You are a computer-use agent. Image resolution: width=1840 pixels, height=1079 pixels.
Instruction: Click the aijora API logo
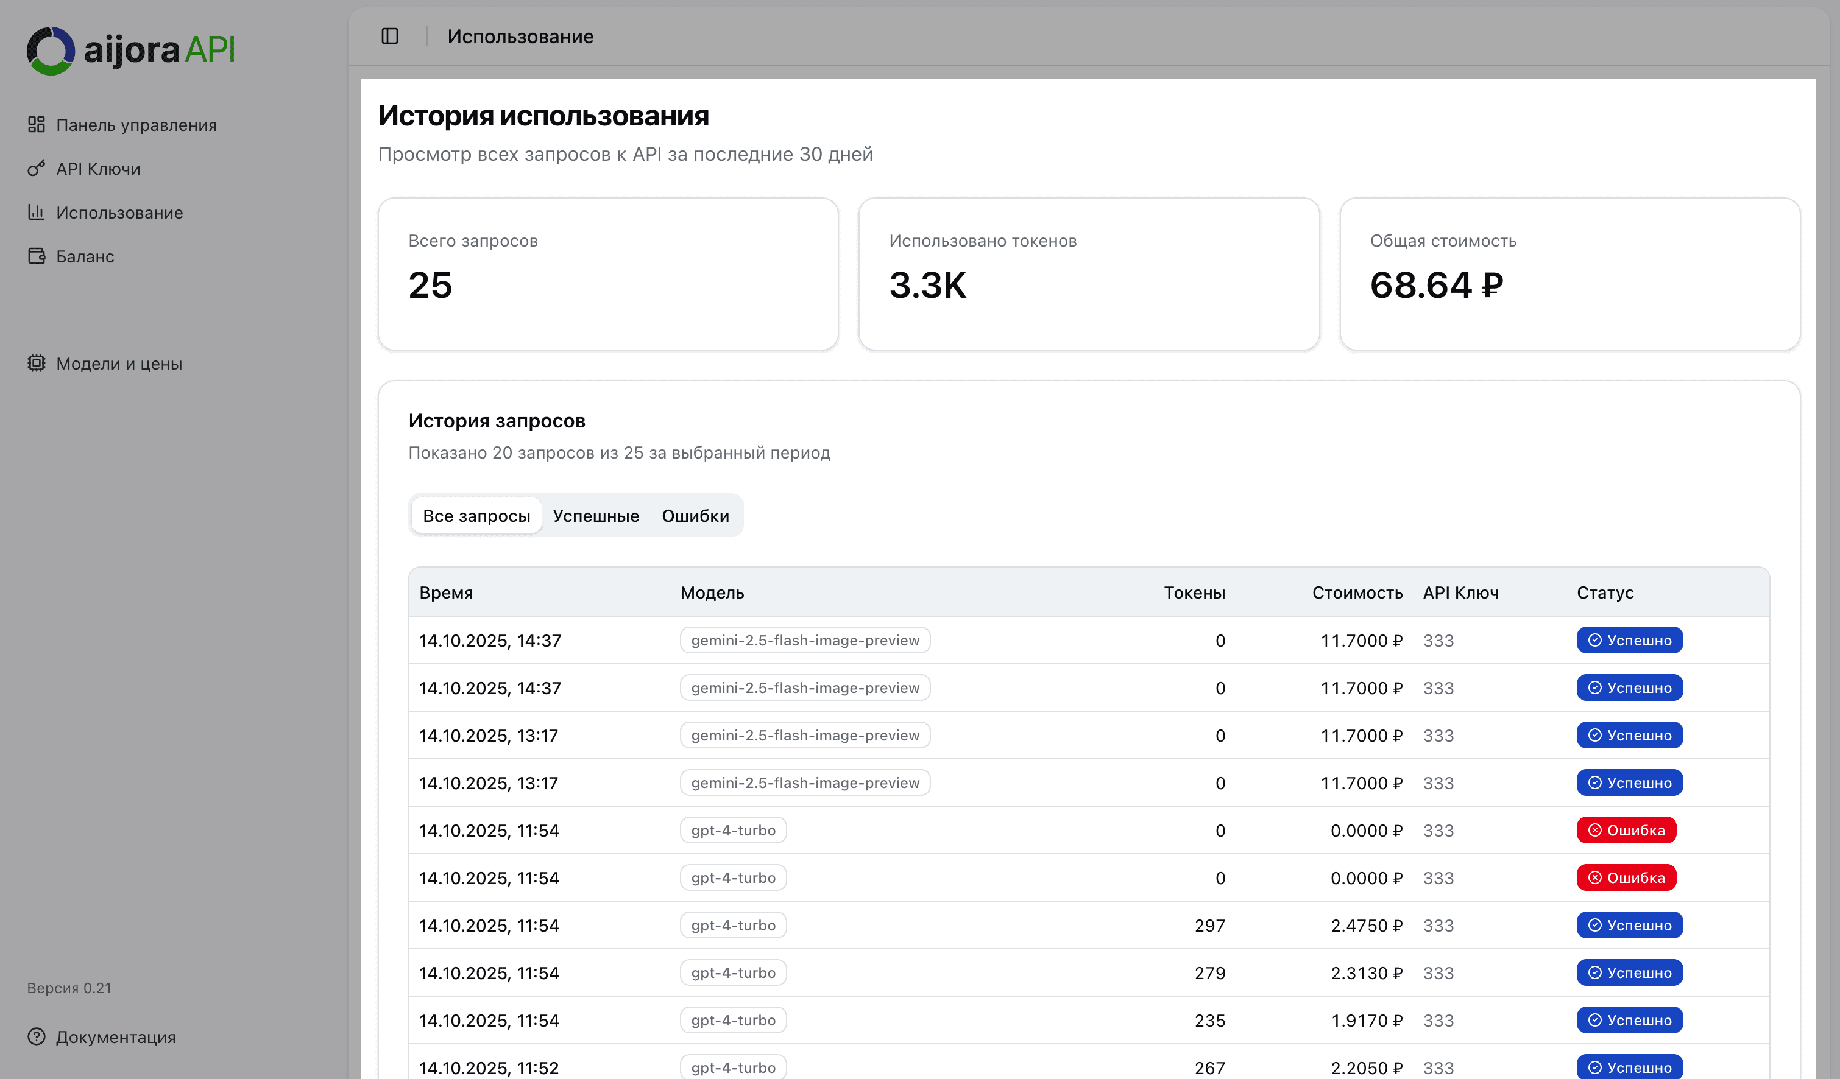pyautogui.click(x=131, y=51)
